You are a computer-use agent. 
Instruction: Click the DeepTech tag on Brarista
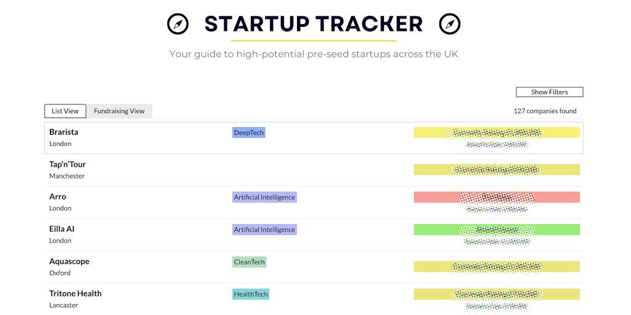coord(248,133)
